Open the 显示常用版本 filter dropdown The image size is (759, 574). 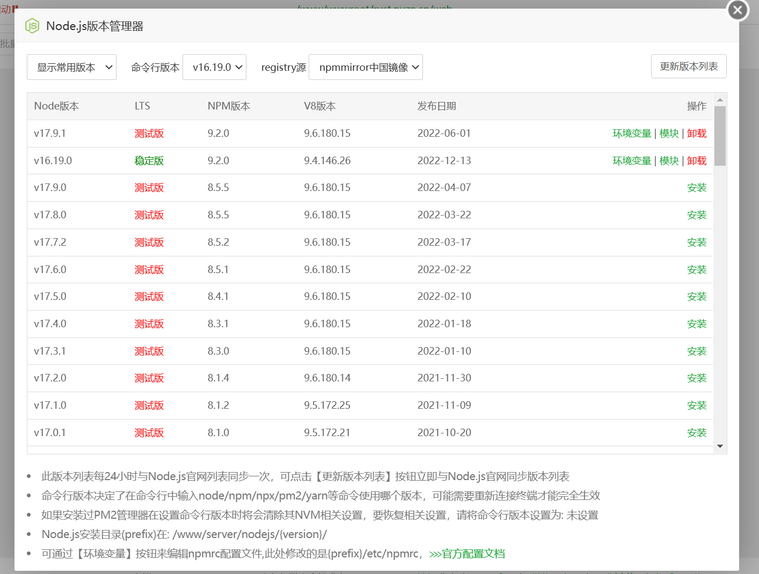tap(71, 67)
